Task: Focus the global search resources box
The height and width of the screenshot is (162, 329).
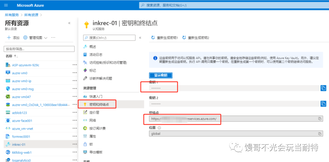Action: pyautogui.click(x=234, y=5)
